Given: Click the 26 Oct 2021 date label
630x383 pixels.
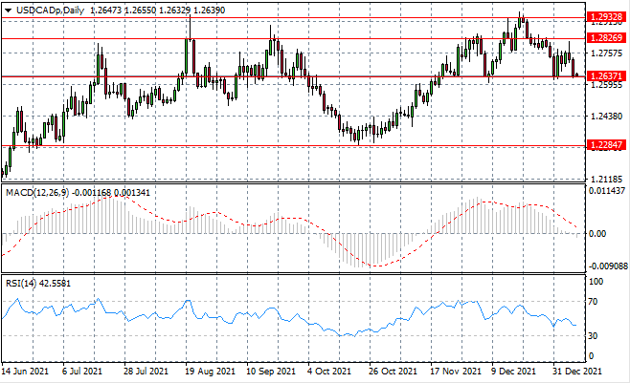Looking at the screenshot, I should click(x=393, y=372).
